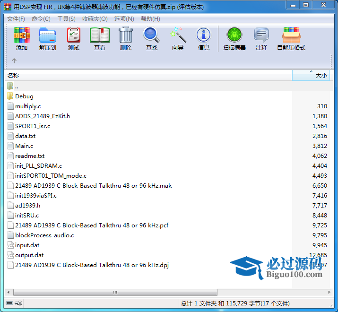Select the Debug folder icon
The width and height of the screenshot is (338, 312).
click(10, 96)
